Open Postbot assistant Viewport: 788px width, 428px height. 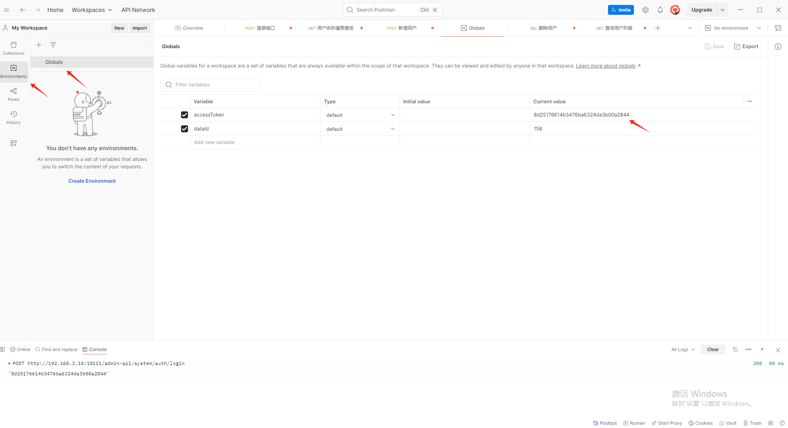tap(604, 423)
